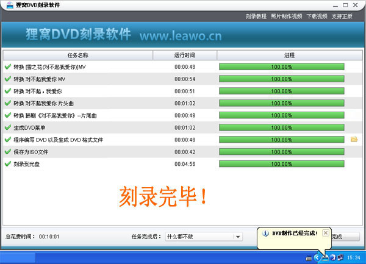Click the DVD制作已经完成 balloon text
The width and height of the screenshot is (366, 264).
coord(295,234)
